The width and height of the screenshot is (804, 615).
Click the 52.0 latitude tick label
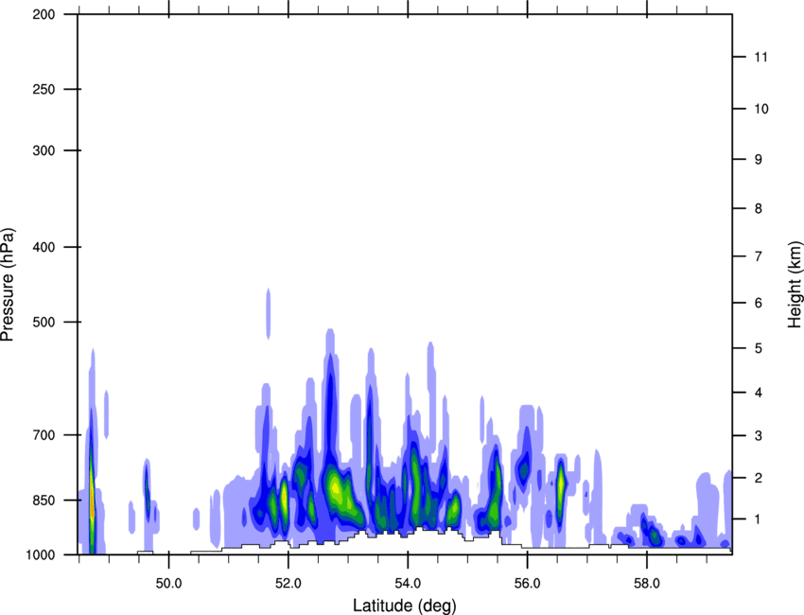288,584
